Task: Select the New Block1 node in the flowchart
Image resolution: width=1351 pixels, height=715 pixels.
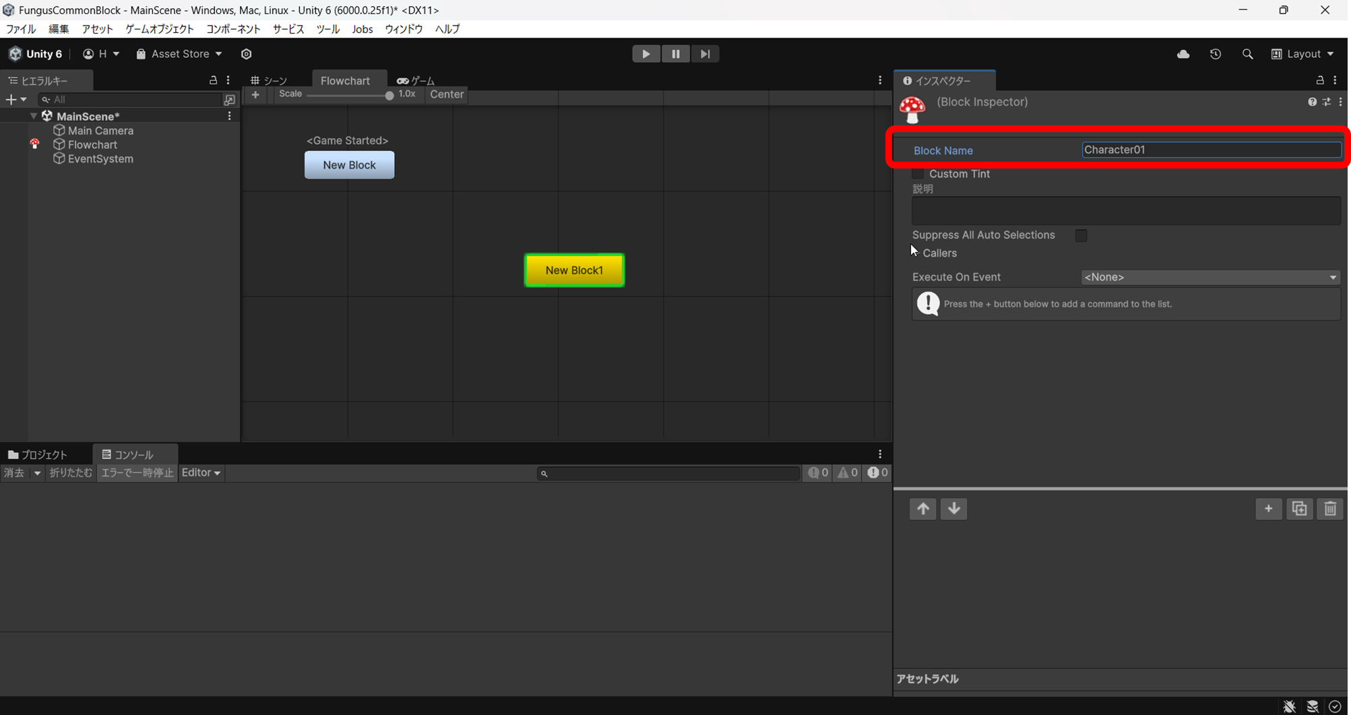Action: click(573, 270)
